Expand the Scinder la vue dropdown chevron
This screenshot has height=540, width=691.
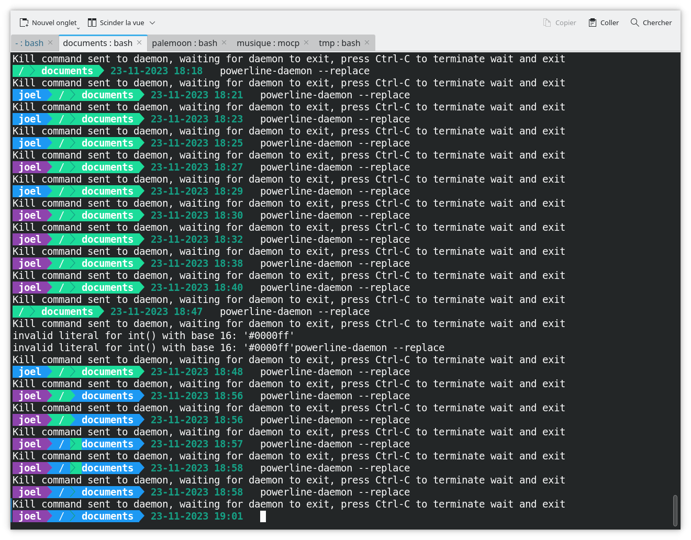(152, 23)
